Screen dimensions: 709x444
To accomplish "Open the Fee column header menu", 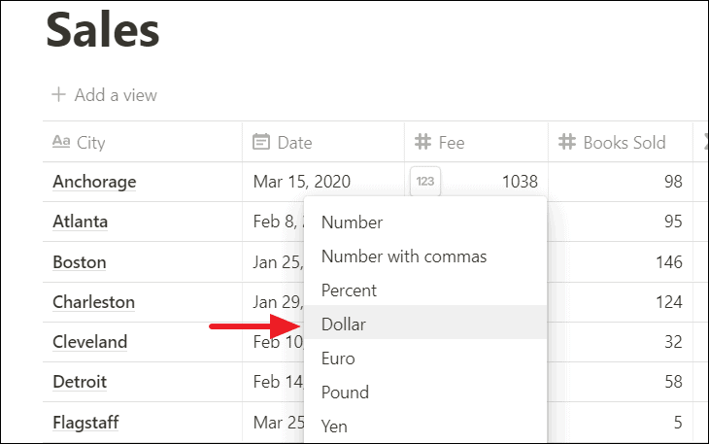I will [476, 142].
